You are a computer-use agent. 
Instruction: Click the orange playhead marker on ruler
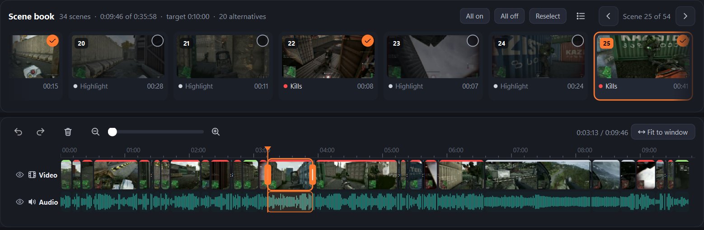(268, 149)
